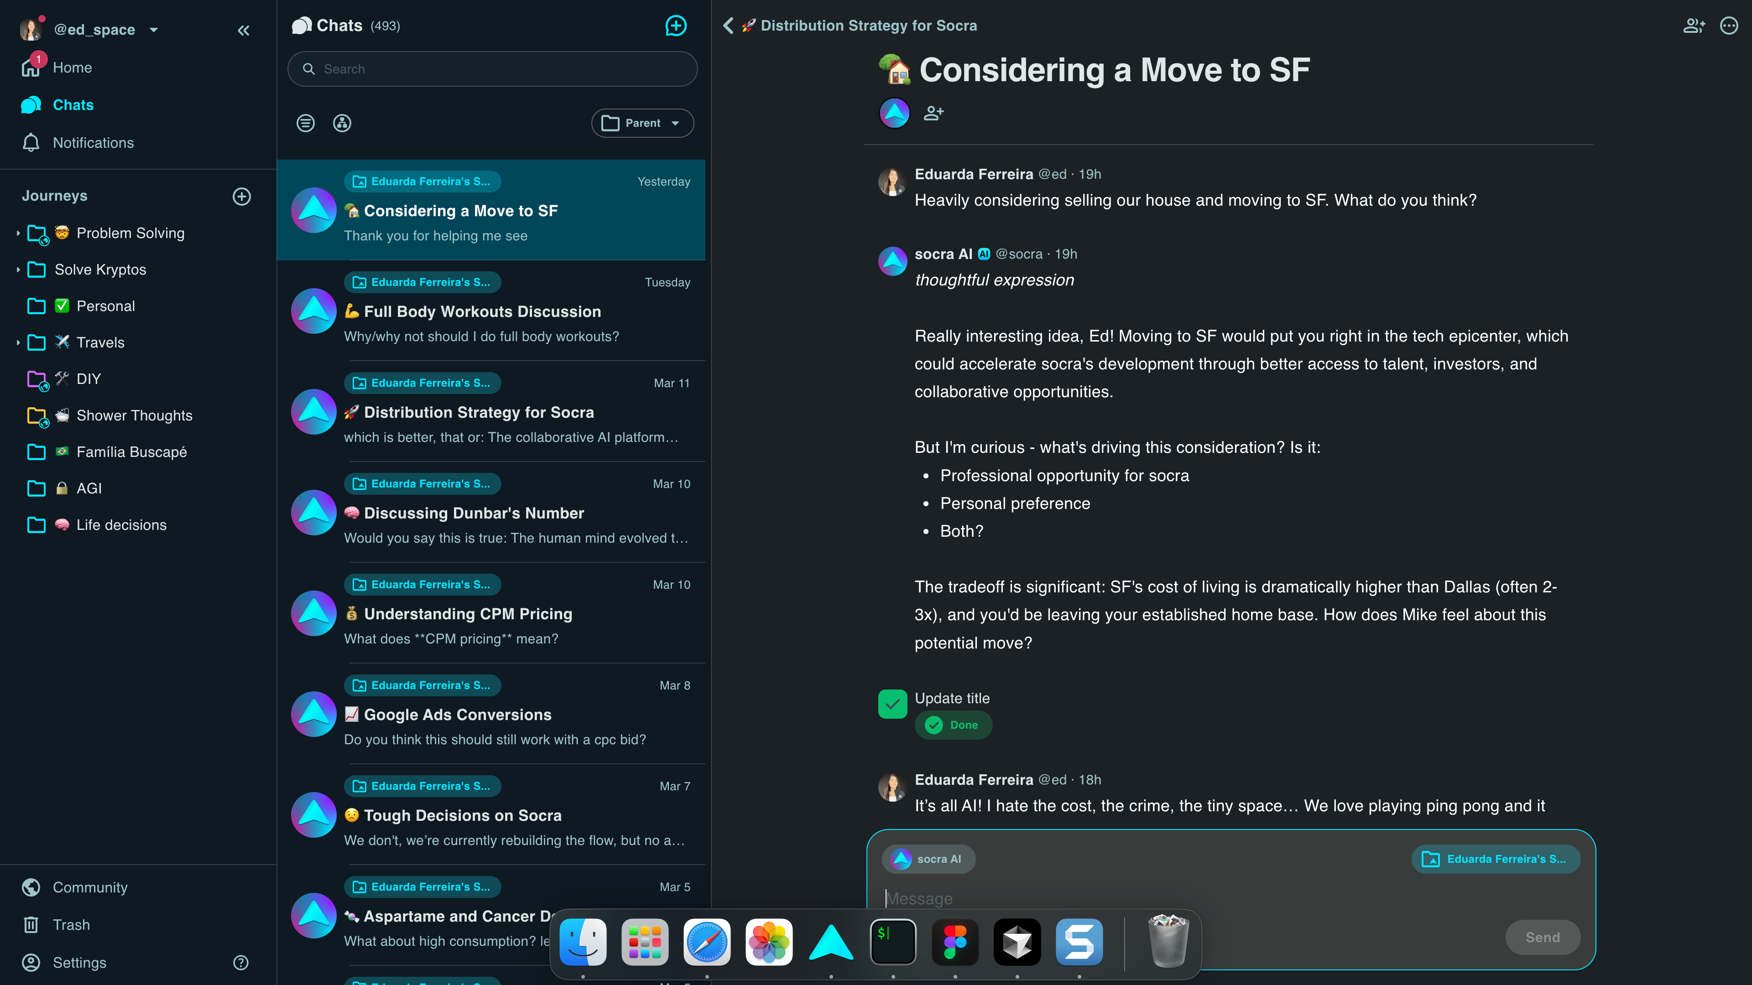
Task: Click the new chat plus icon
Action: (x=675, y=26)
